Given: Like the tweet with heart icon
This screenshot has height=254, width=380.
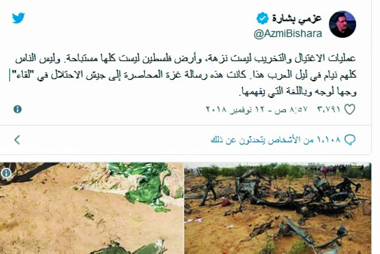Looking at the screenshot, I should [350, 109].
